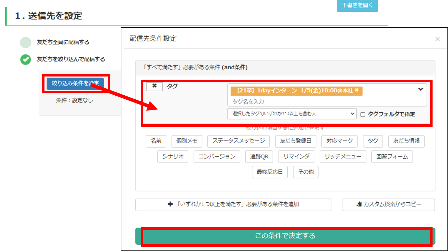Viewport: 448px width, 251px height.
Task: Add ステータスメッセージ filter condition
Action: 238,141
